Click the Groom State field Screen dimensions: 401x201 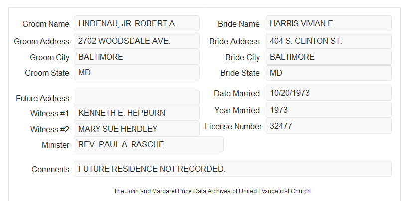pos(136,72)
